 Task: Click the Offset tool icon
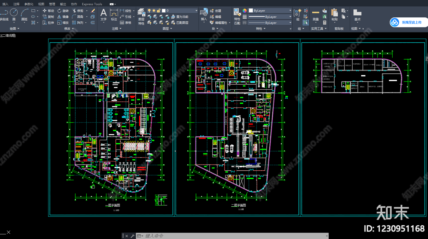click(x=93, y=23)
